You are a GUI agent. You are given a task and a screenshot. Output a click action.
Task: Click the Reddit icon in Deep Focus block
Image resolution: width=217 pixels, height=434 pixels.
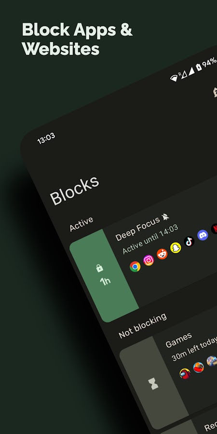[x=162, y=254]
